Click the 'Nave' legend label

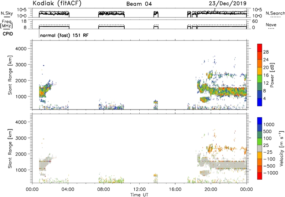click(x=271, y=25)
